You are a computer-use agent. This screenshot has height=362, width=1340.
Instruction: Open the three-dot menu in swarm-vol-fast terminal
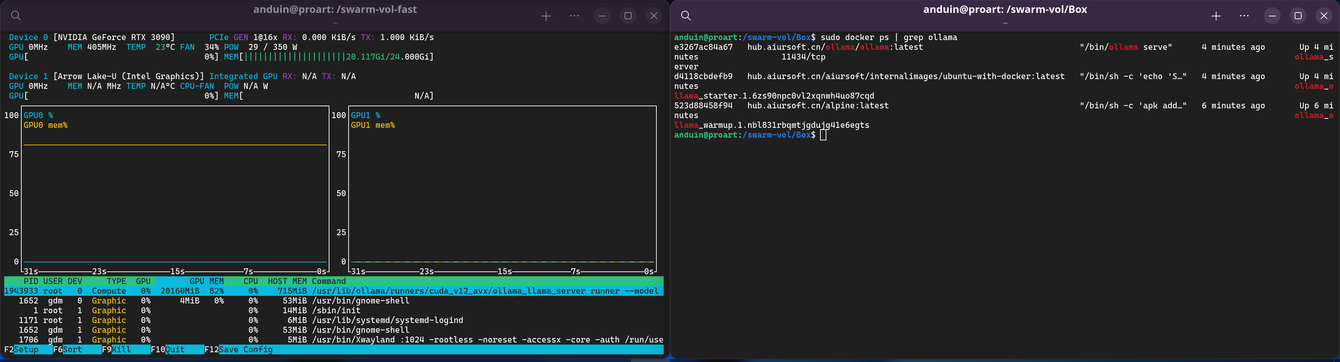(574, 16)
